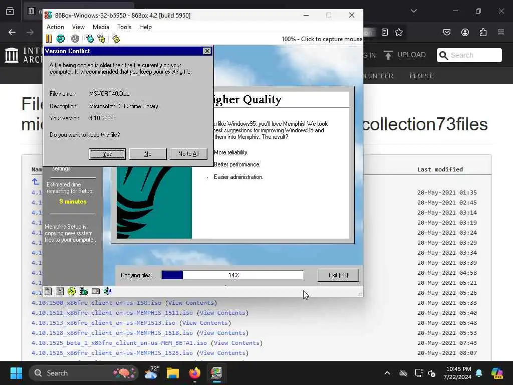Open 4.10.1500 client ISO link
This screenshot has width=513, height=385.
(x=97, y=303)
